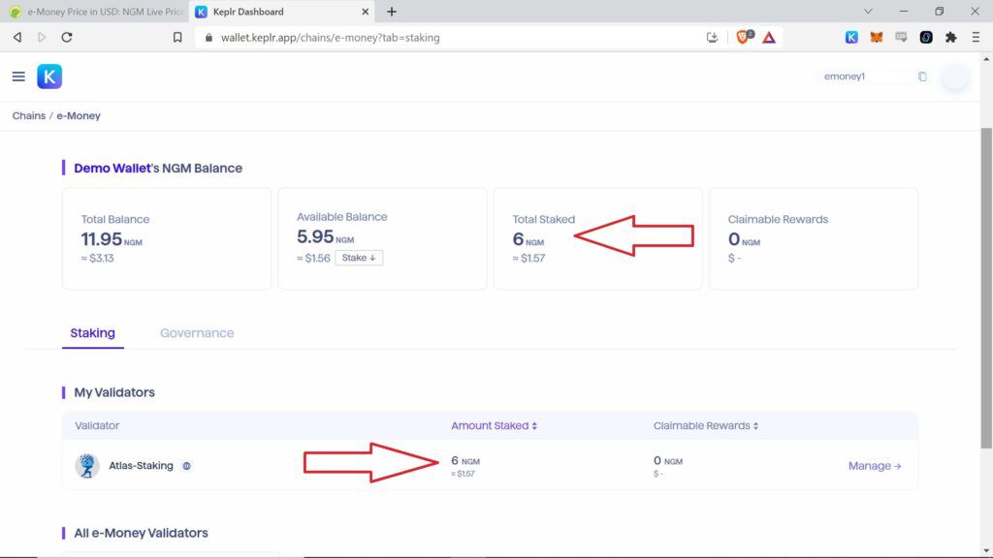This screenshot has width=993, height=558.
Task: Close the Keplr Dashboard tab
Action: 365,12
